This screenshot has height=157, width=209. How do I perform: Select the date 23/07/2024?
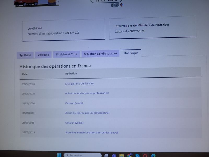pyautogui.click(x=28, y=84)
